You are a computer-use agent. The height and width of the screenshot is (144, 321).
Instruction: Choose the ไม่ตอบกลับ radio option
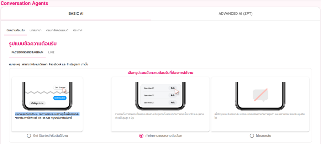(x=252, y=136)
